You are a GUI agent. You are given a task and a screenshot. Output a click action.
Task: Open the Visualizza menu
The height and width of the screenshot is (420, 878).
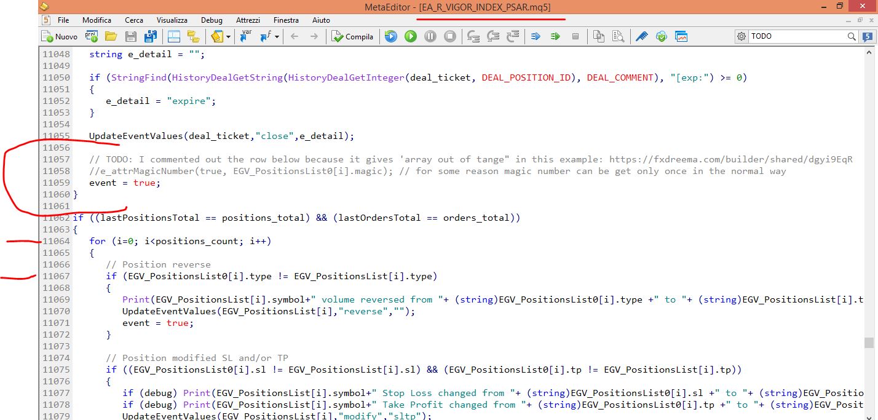(x=172, y=20)
